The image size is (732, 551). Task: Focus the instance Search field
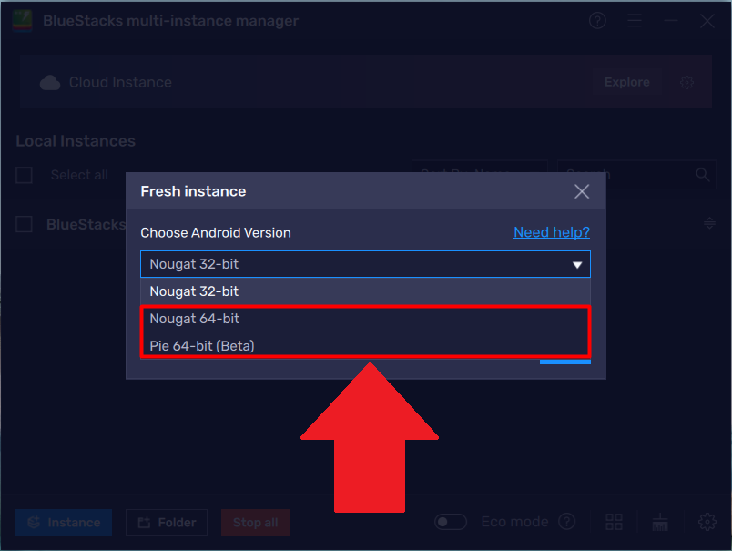click(636, 175)
